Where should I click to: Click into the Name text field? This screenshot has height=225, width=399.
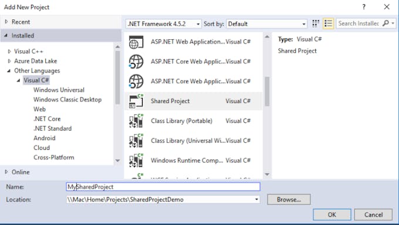click(x=163, y=187)
